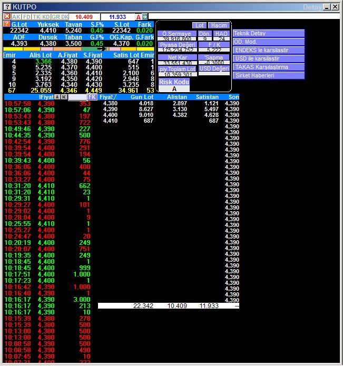
Task: Open Teknik Detay
Action: [x=269, y=33]
